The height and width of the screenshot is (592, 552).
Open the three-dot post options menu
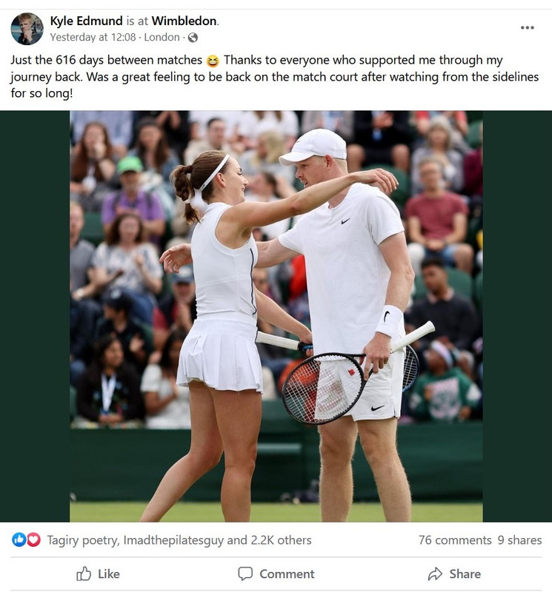pos(527,27)
